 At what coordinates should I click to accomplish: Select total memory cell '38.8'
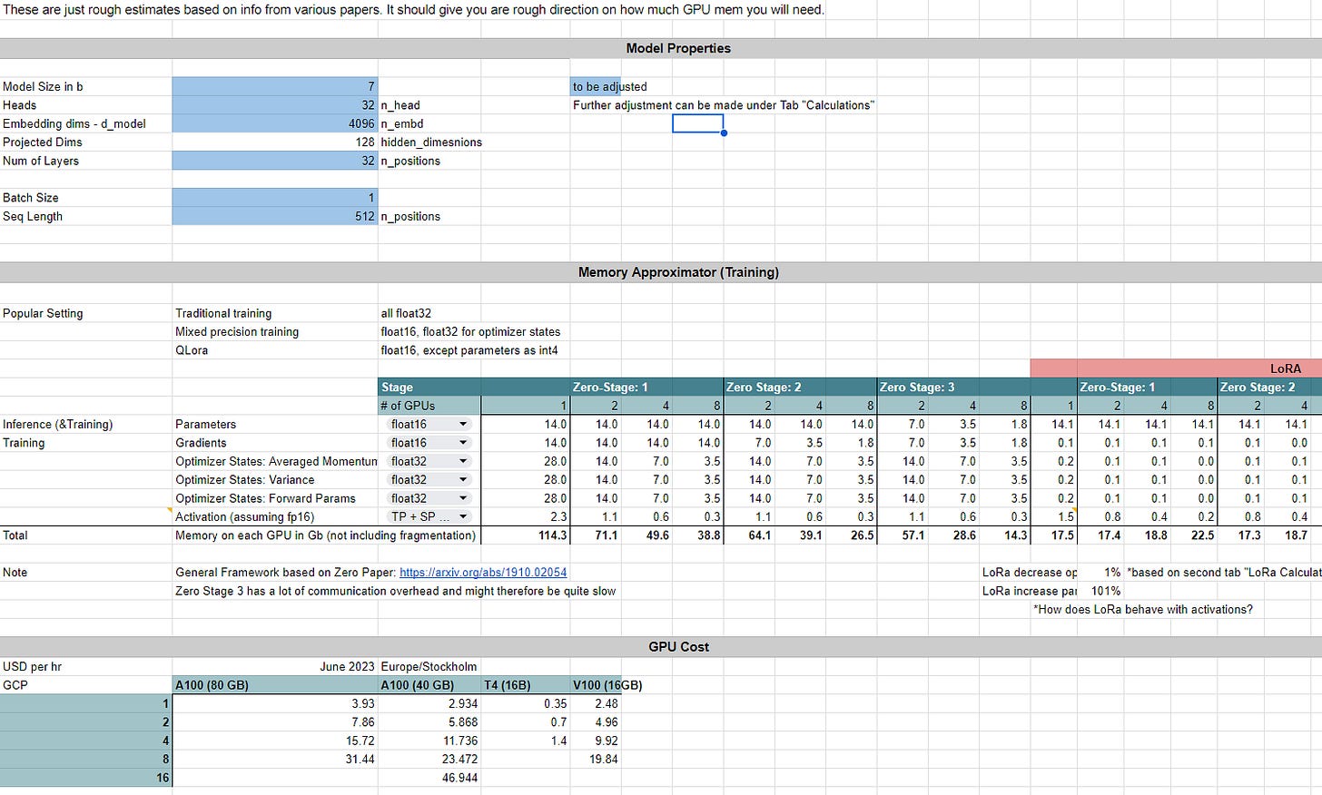(697, 535)
